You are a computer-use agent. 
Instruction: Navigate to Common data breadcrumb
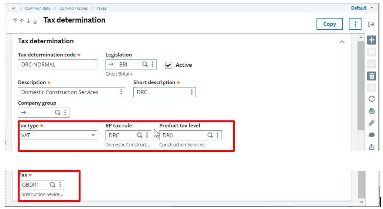coord(38,8)
